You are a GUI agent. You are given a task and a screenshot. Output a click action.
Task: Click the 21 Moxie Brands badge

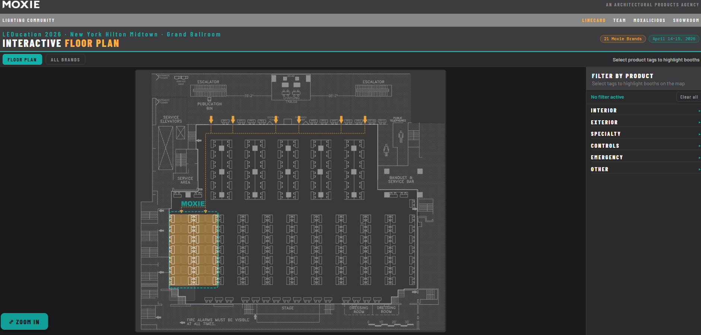tap(623, 39)
